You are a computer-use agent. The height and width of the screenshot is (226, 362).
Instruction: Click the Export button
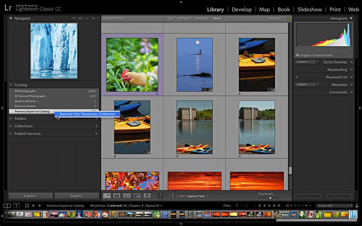pyautogui.click(x=77, y=196)
